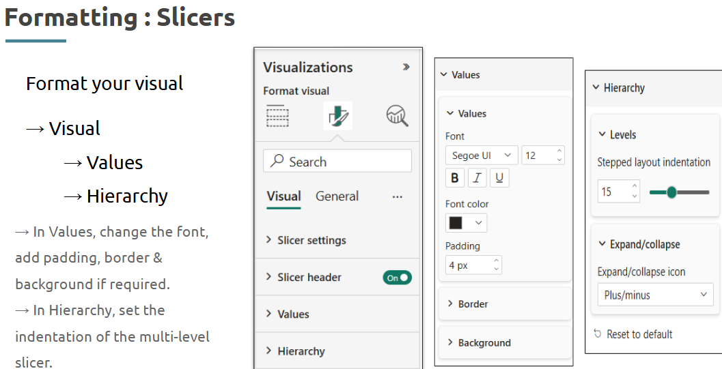The image size is (722, 369).
Task: Turn off the Slicer header toggle
Action: tap(397, 278)
